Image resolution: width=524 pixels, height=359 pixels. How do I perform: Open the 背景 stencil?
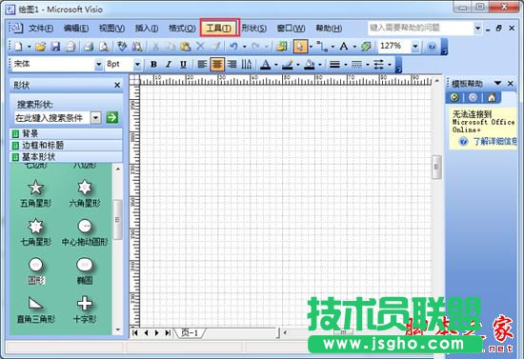(x=66, y=134)
